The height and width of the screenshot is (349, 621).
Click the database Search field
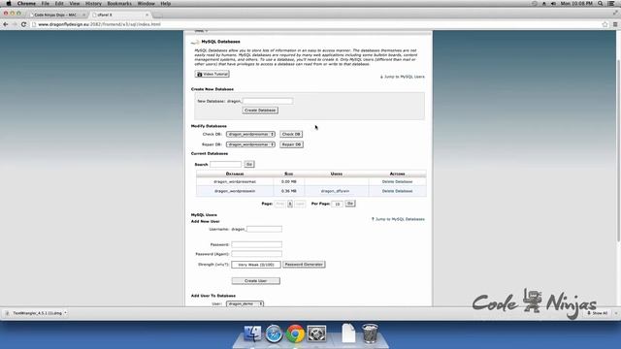click(225, 164)
